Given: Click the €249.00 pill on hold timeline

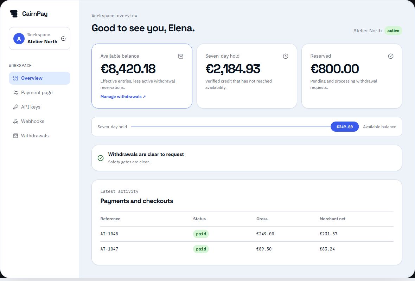Looking at the screenshot, I should 345,126.
